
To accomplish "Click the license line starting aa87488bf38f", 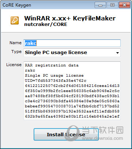I will [x=72, y=96].
